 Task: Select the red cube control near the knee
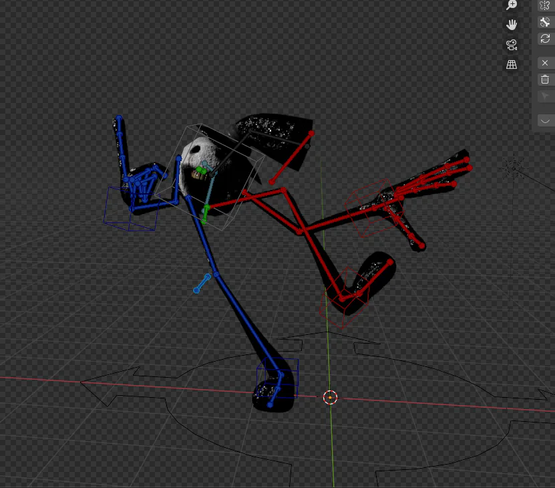click(344, 297)
